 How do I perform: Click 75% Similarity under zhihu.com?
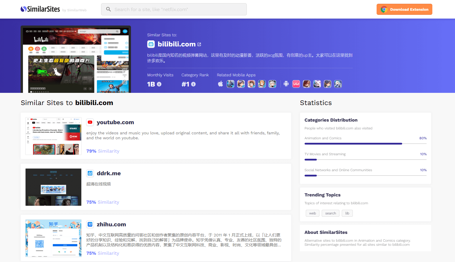(103, 253)
